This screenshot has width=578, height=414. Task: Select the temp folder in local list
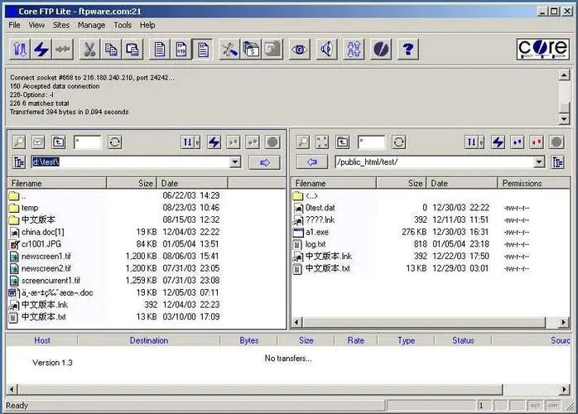(30, 208)
